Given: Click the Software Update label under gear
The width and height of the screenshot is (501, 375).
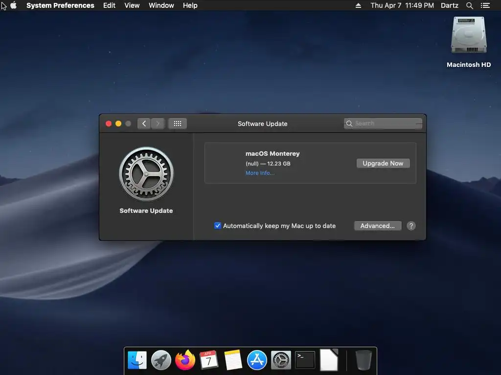Looking at the screenshot, I should (x=146, y=211).
